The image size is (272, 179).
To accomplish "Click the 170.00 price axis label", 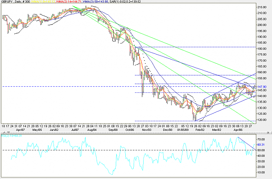I will [262, 61].
